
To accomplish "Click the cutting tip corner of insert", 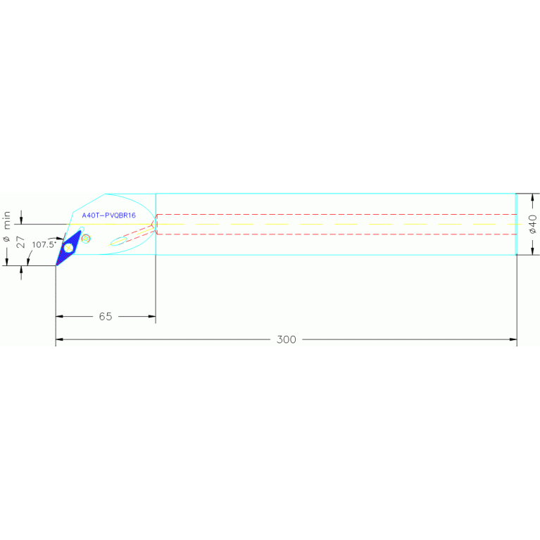I will click(56, 265).
